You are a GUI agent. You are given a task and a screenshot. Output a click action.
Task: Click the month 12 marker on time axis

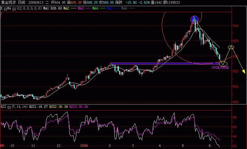(59, 146)
